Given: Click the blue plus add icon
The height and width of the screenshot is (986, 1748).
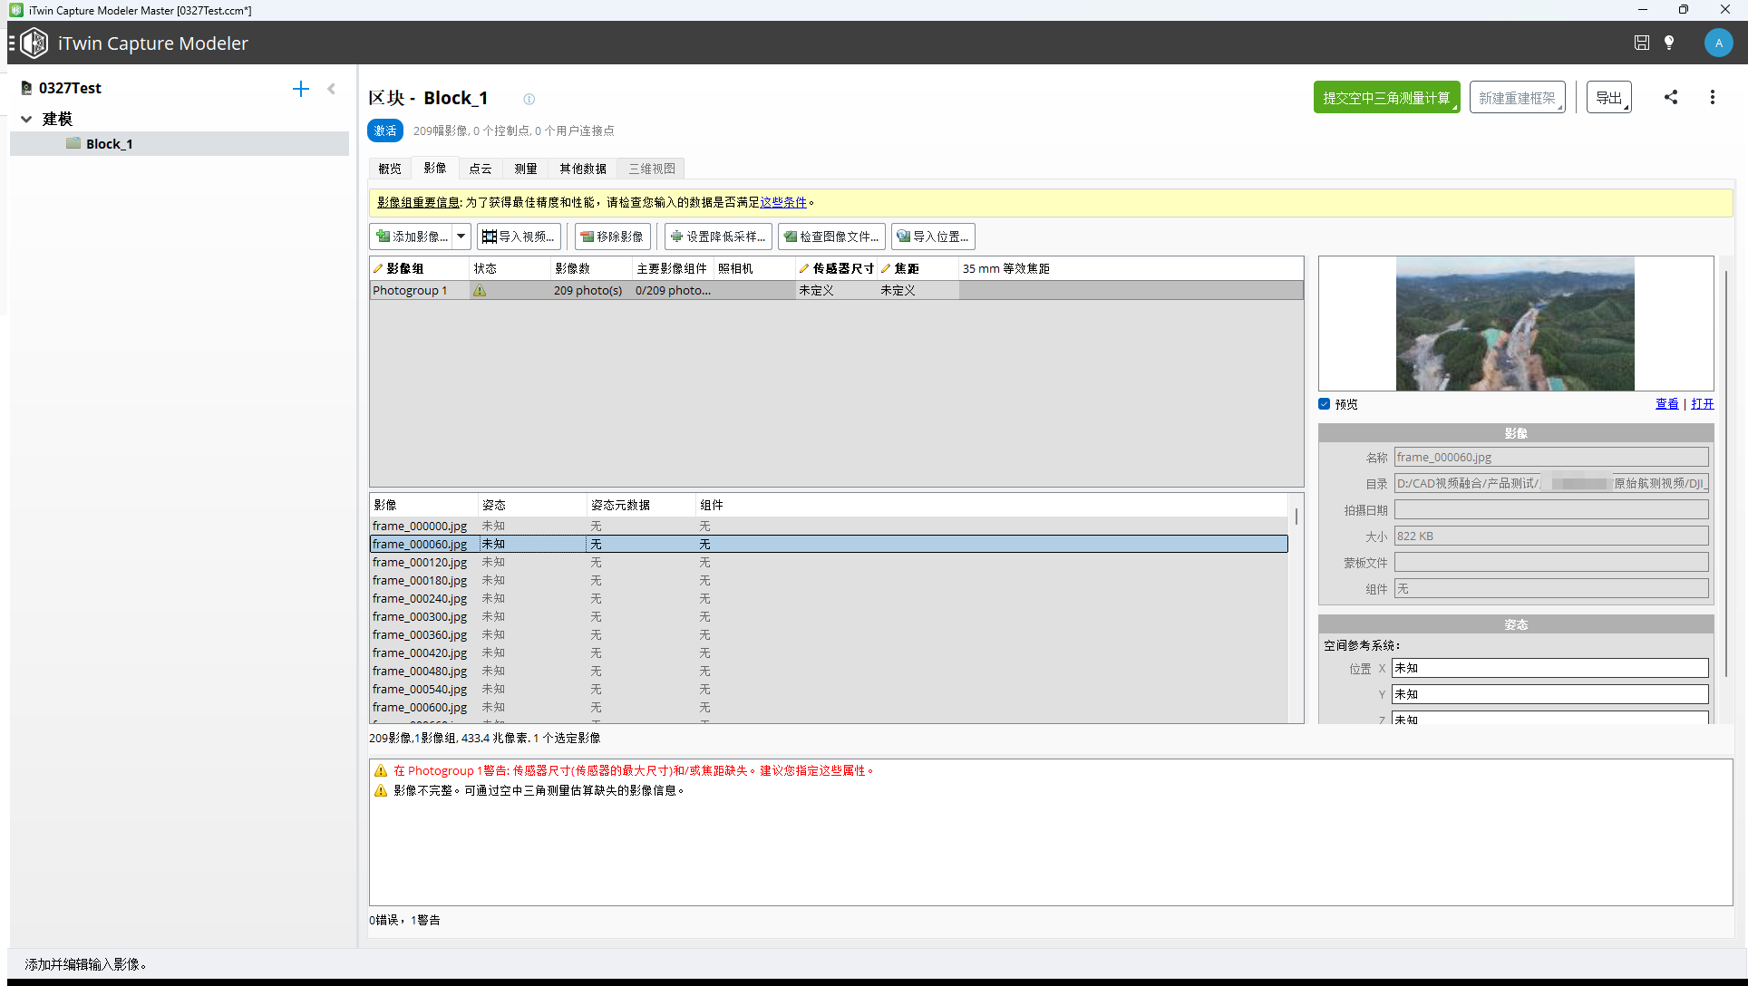Looking at the screenshot, I should pos(301,88).
